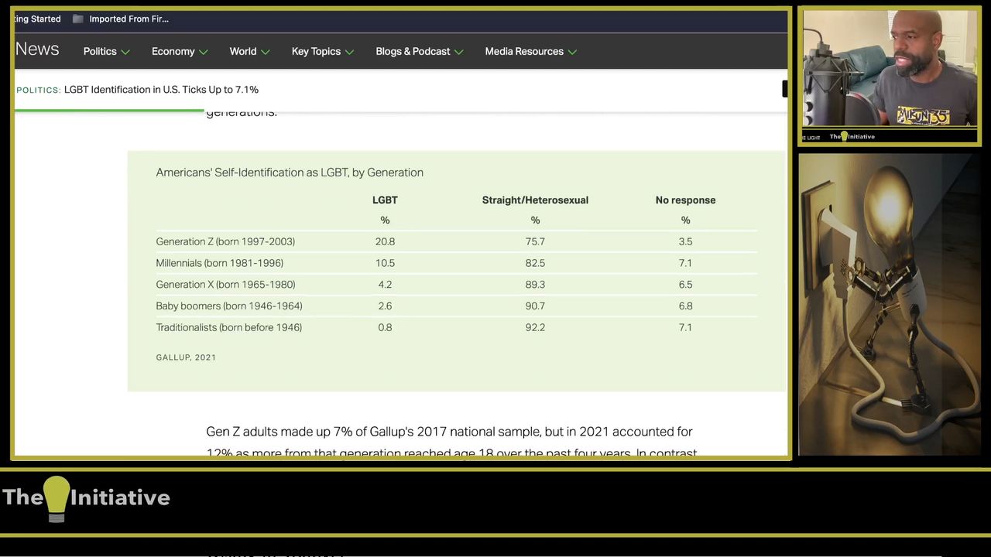This screenshot has height=557, width=991.
Task: Open the Key Topics navigation menu
Action: (316, 52)
